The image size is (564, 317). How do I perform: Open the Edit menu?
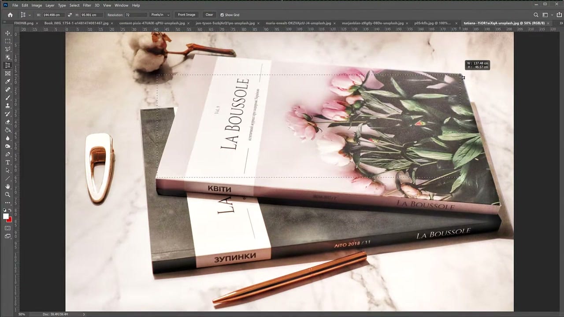25,5
